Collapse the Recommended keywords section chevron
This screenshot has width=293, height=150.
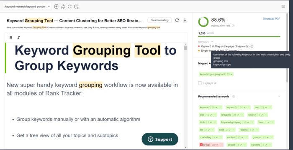tap(279, 96)
